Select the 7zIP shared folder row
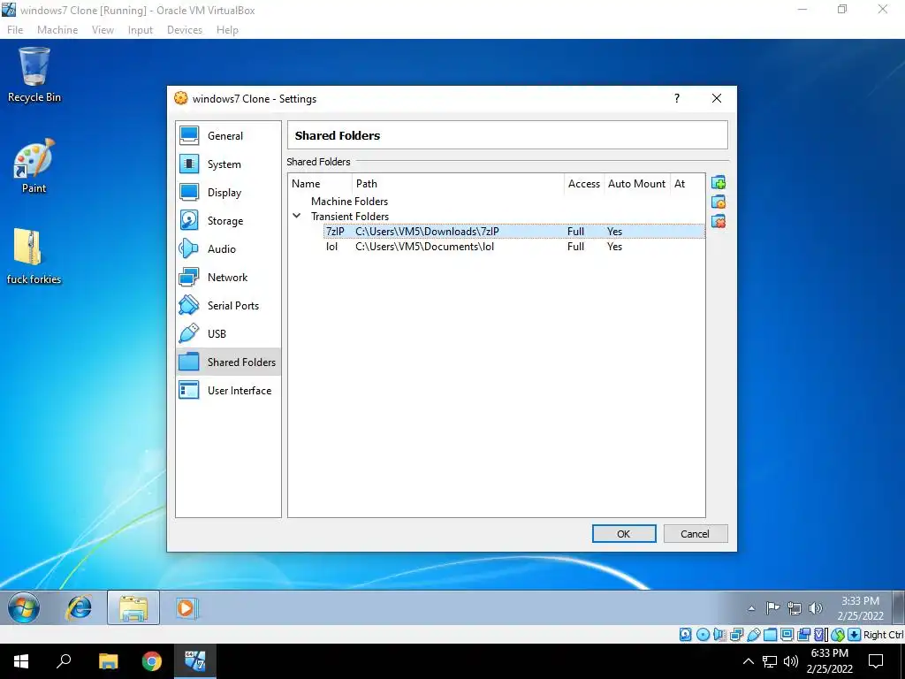Image resolution: width=905 pixels, height=679 pixels. 497,232
